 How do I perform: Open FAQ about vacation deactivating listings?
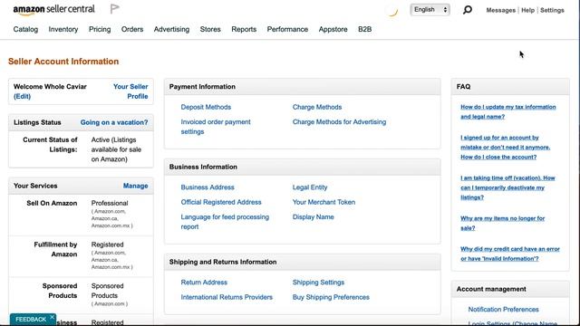coord(507,187)
